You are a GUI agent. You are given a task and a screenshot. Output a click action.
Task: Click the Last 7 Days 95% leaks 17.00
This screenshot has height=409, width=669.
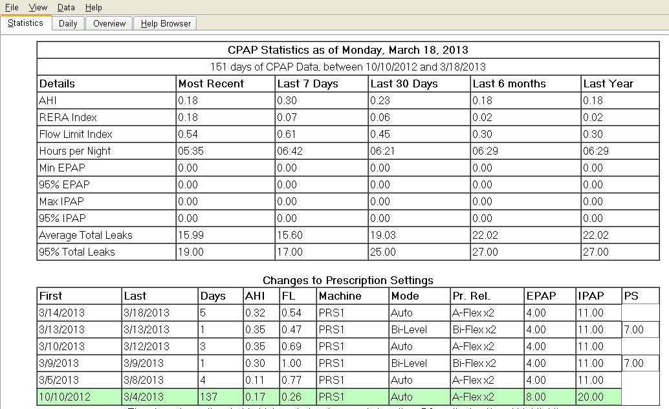pyautogui.click(x=290, y=252)
